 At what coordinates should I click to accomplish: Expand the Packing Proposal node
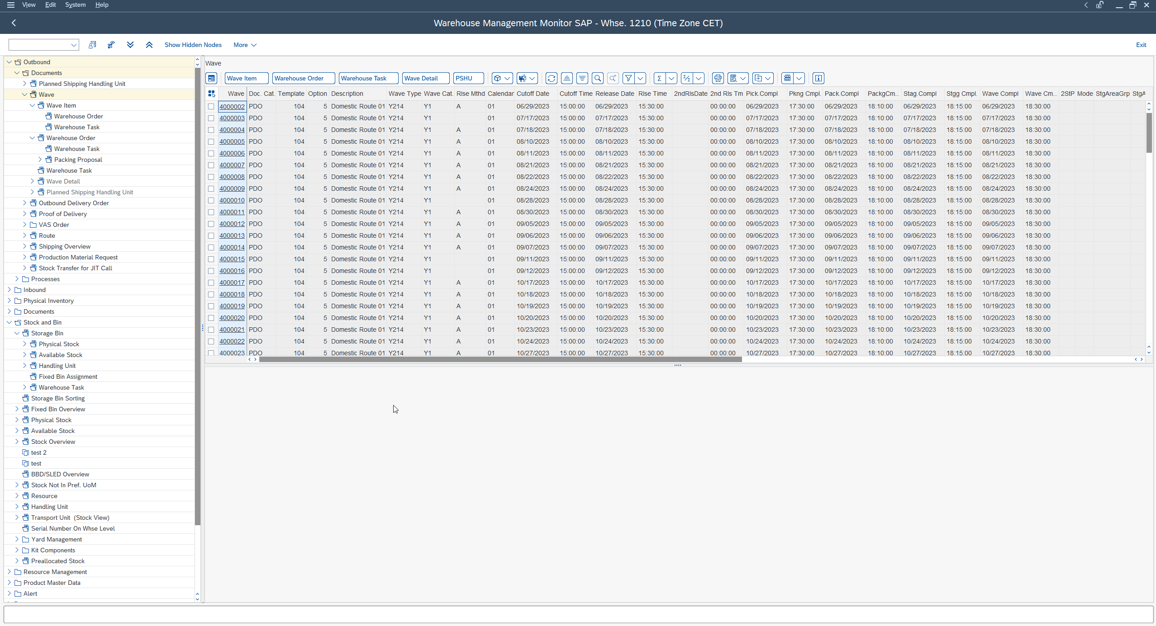40,160
